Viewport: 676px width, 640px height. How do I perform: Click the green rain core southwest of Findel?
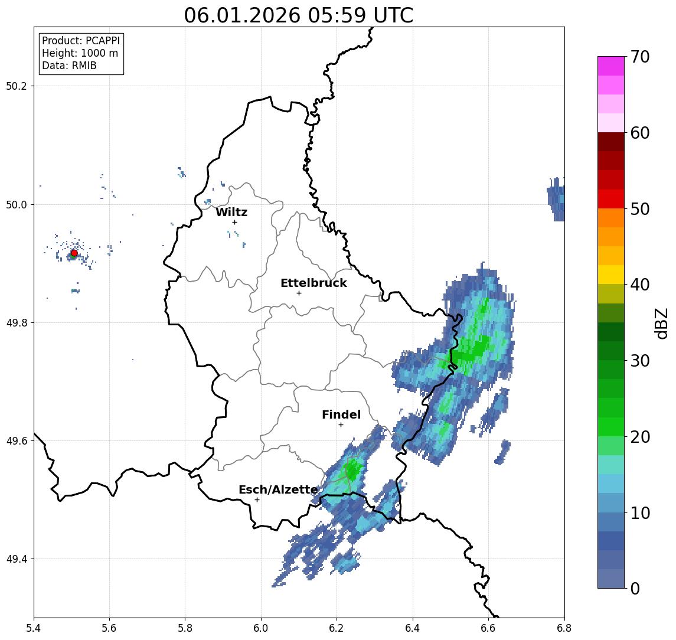[x=352, y=470]
